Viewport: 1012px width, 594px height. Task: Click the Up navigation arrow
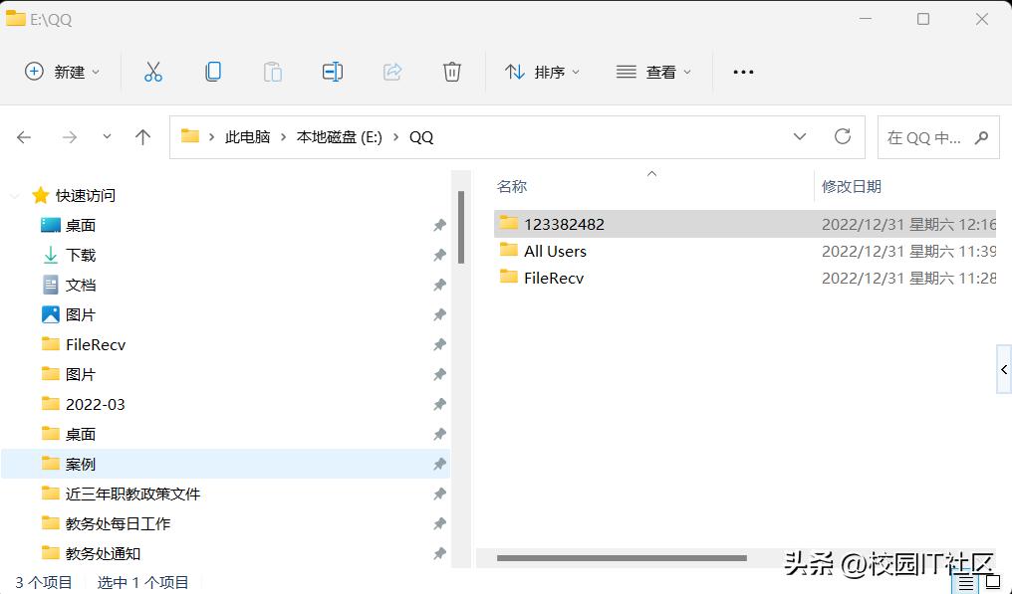click(x=142, y=136)
